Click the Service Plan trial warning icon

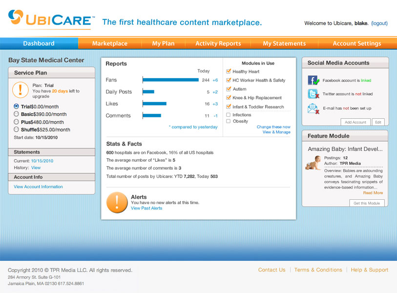click(x=20, y=90)
